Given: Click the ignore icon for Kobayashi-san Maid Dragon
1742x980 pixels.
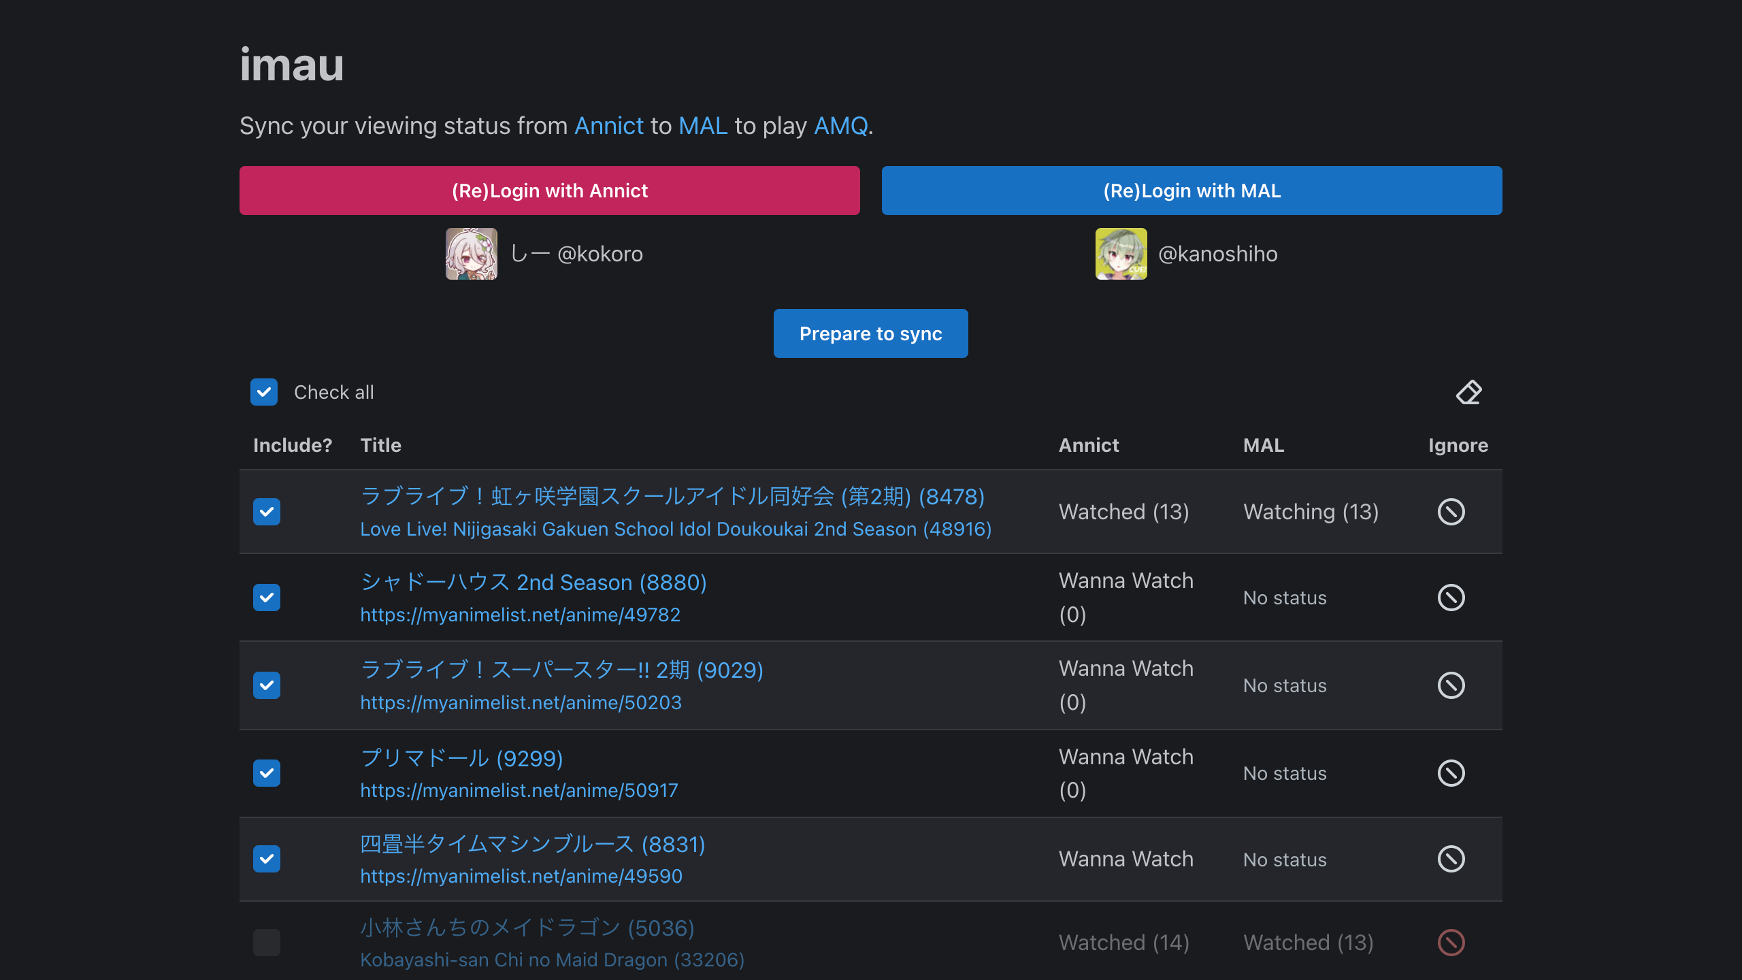Looking at the screenshot, I should point(1451,943).
